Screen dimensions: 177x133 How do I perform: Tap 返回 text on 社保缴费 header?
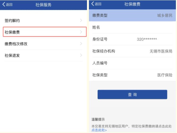98,4
